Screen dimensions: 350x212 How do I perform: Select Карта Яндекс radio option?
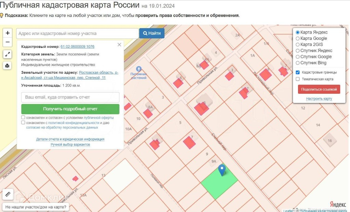pyautogui.click(x=298, y=32)
